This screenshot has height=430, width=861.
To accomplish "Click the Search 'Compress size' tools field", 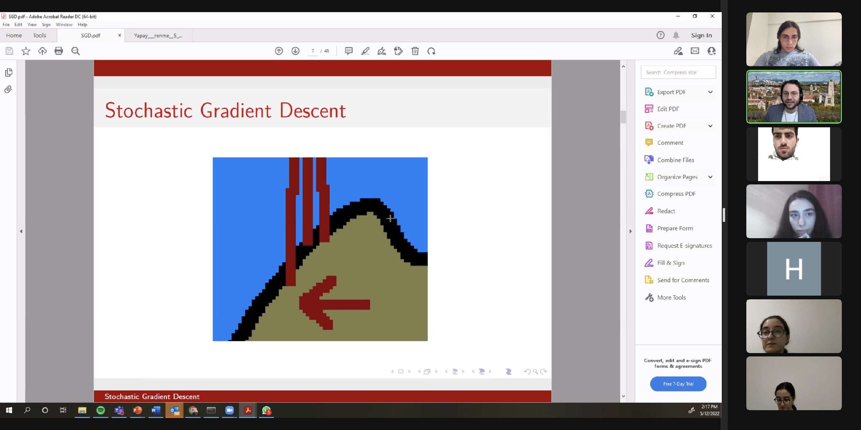I will click(x=678, y=72).
